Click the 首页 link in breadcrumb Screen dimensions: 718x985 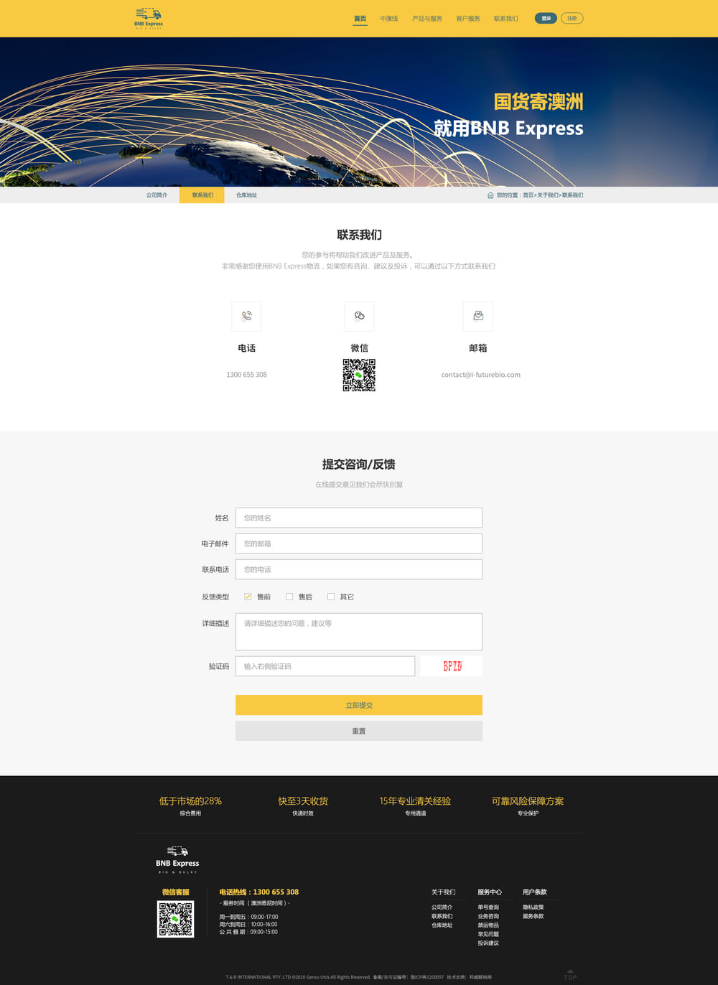point(528,195)
